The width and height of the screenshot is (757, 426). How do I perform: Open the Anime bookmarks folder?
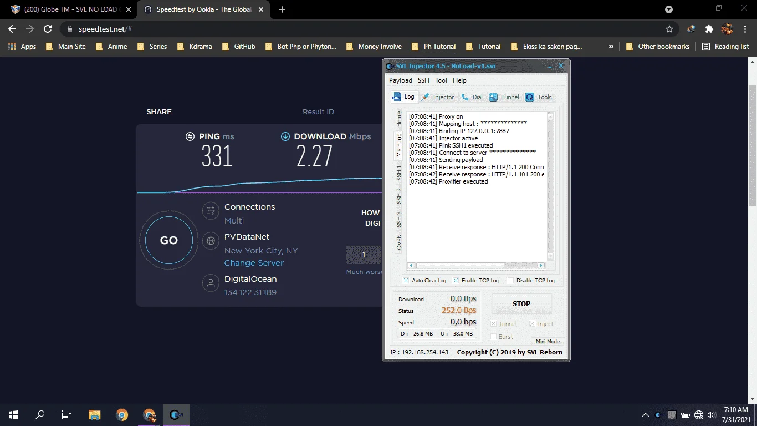pyautogui.click(x=111, y=47)
